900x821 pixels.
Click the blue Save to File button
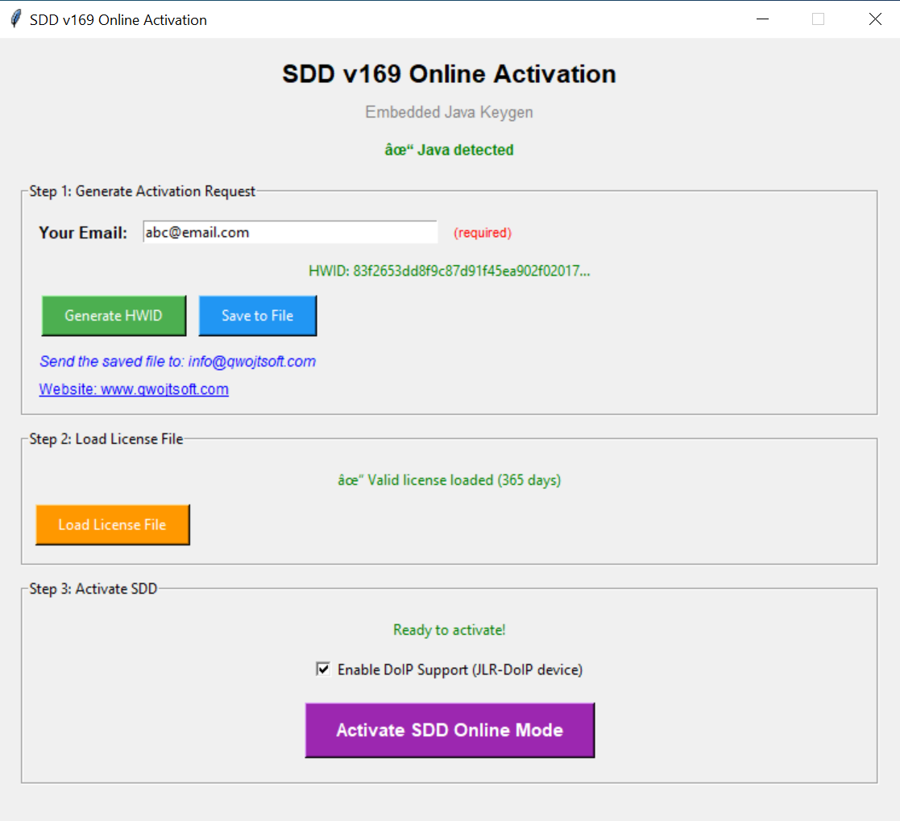click(257, 315)
